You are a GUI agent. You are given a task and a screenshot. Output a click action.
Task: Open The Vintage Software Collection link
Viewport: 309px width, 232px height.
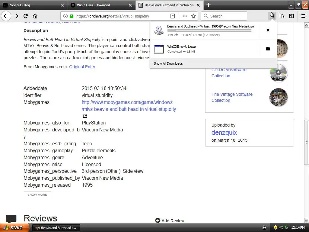click(x=232, y=97)
